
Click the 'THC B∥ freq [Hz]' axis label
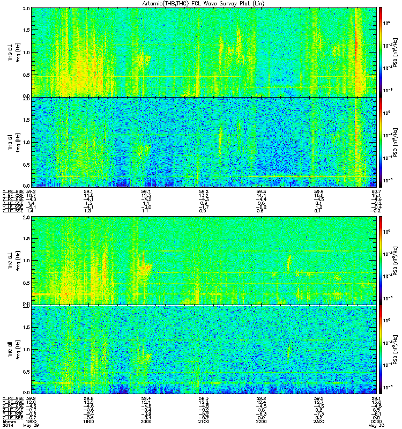tap(14, 350)
